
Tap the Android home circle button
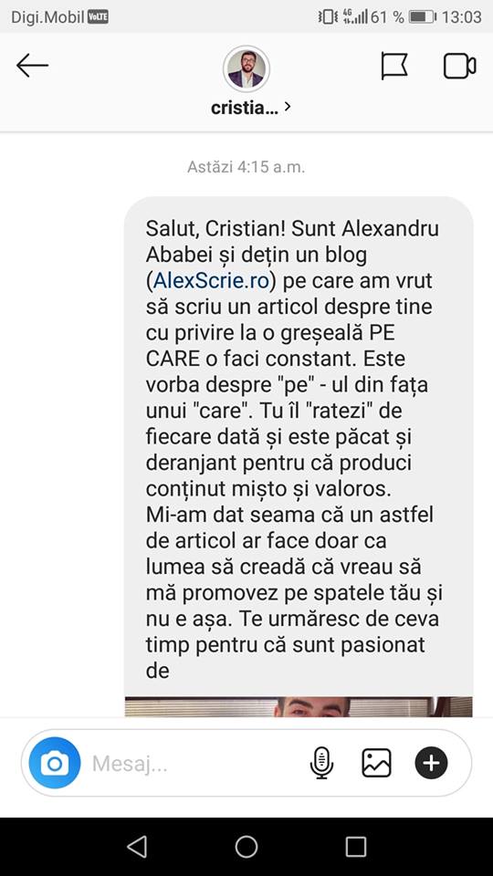pyautogui.click(x=246, y=847)
